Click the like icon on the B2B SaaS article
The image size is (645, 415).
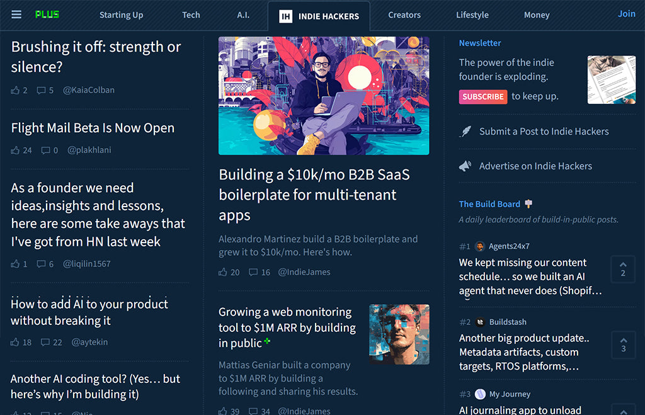223,272
